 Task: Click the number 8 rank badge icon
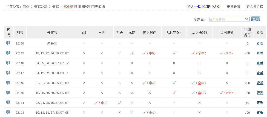8,112
